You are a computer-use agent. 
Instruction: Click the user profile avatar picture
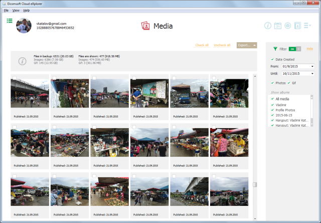pos(25,26)
